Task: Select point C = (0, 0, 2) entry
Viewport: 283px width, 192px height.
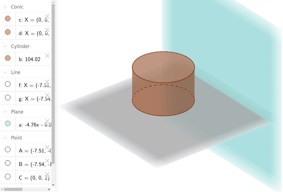Action: click(x=34, y=178)
